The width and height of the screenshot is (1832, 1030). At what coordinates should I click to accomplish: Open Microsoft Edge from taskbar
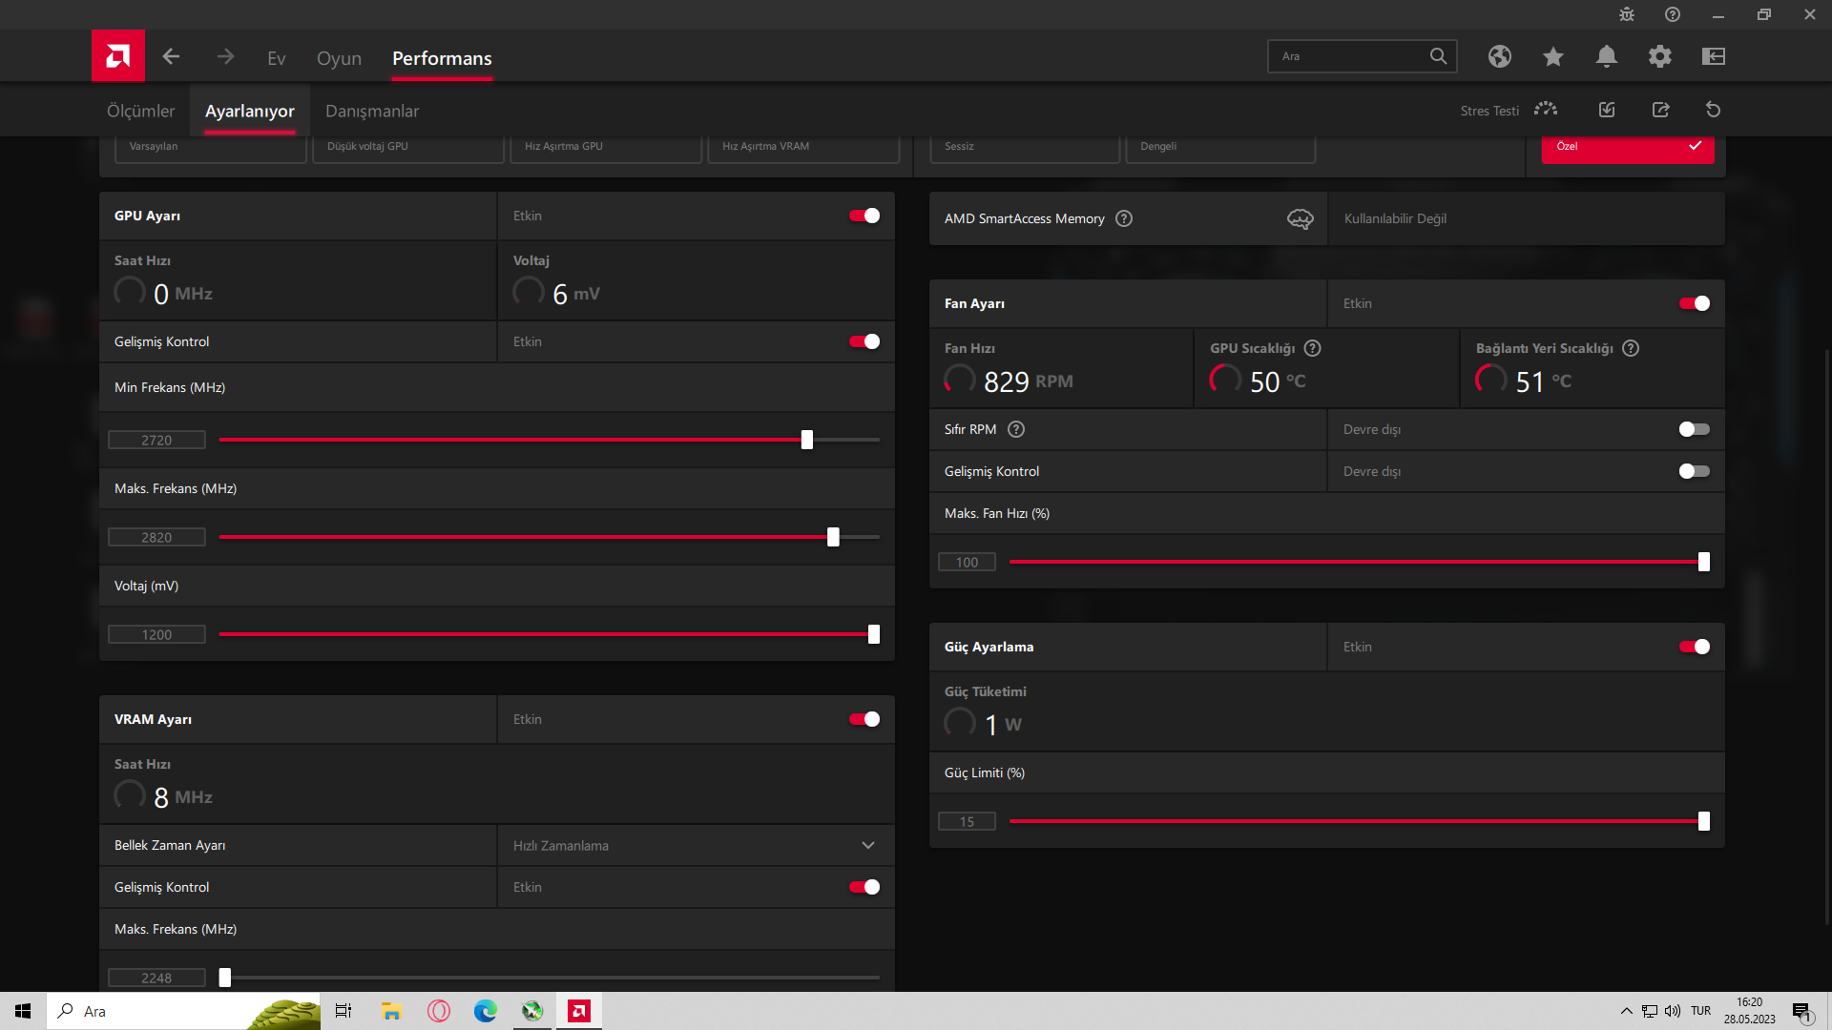point(486,1011)
